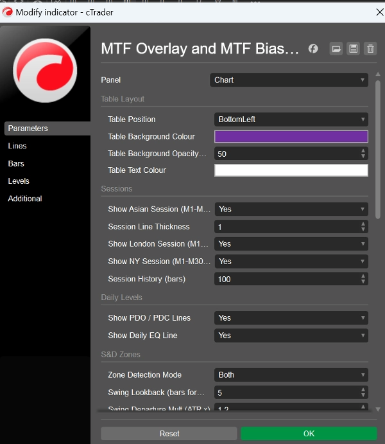Increase Session History bars with up arrow
Viewport: 385px width, 444px height.
click(x=363, y=276)
